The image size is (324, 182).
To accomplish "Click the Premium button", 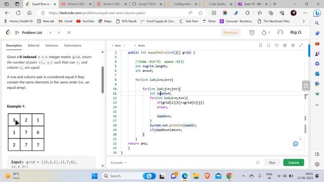I will [x=231, y=32].
